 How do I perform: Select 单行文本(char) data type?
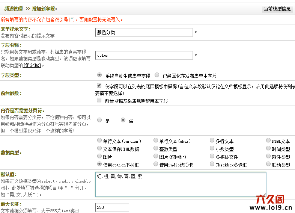(156, 140)
